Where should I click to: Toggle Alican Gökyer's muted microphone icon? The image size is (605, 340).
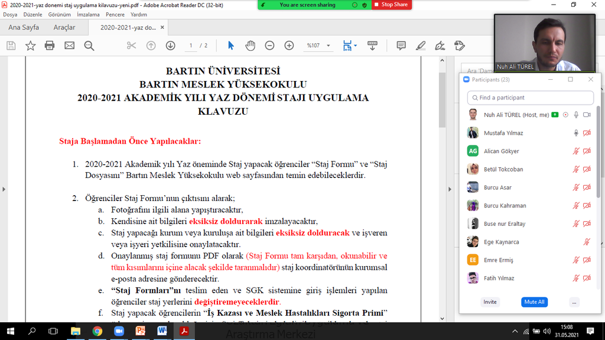pos(576,151)
